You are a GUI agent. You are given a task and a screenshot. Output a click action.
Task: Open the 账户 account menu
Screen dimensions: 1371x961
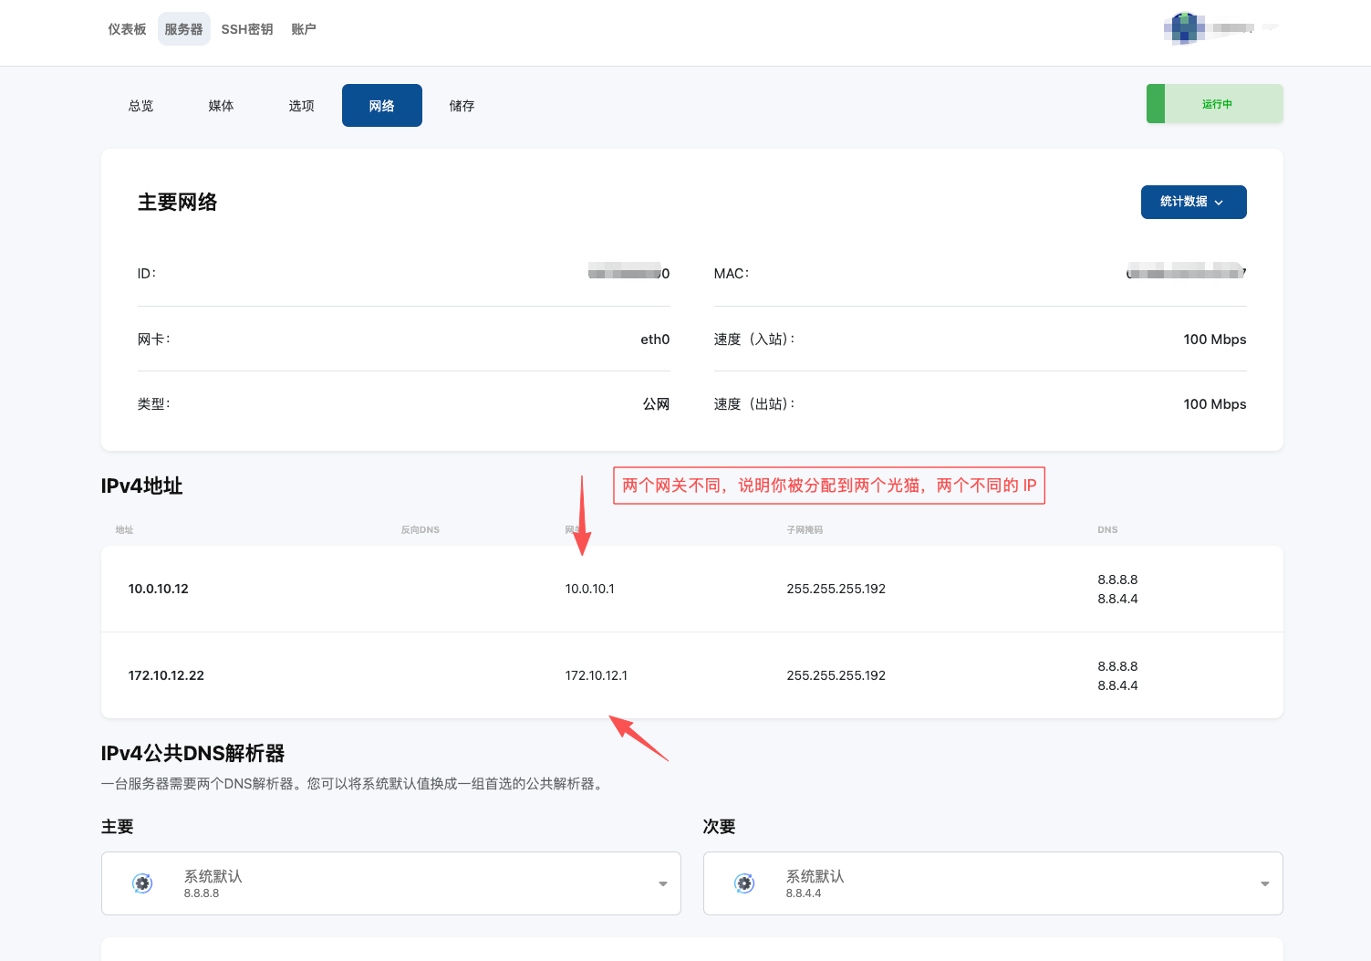pyautogui.click(x=304, y=29)
